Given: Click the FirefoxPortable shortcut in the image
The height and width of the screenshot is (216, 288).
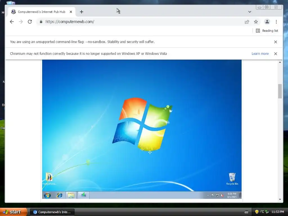Looking at the screenshot, I should (x=49, y=179).
